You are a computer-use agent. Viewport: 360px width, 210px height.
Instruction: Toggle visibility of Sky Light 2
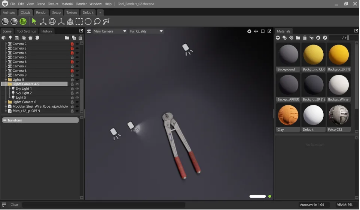tap(77, 93)
